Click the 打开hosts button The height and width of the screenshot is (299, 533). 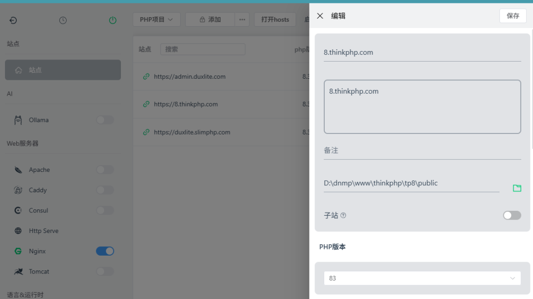pos(275,20)
